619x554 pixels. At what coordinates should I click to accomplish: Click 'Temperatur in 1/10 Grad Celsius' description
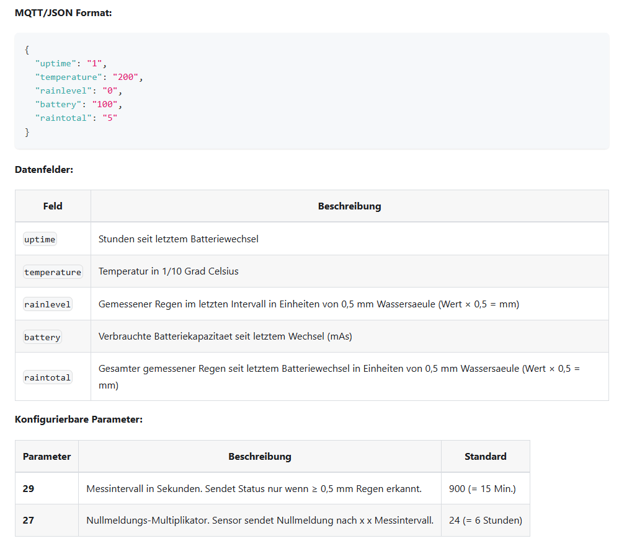pyautogui.click(x=169, y=271)
